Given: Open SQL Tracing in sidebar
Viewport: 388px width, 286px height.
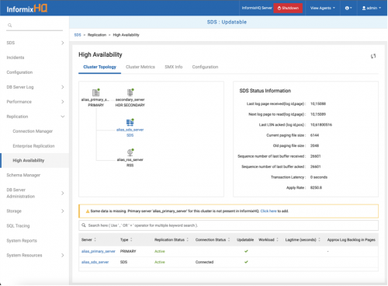Looking at the screenshot, I should click(18, 226).
